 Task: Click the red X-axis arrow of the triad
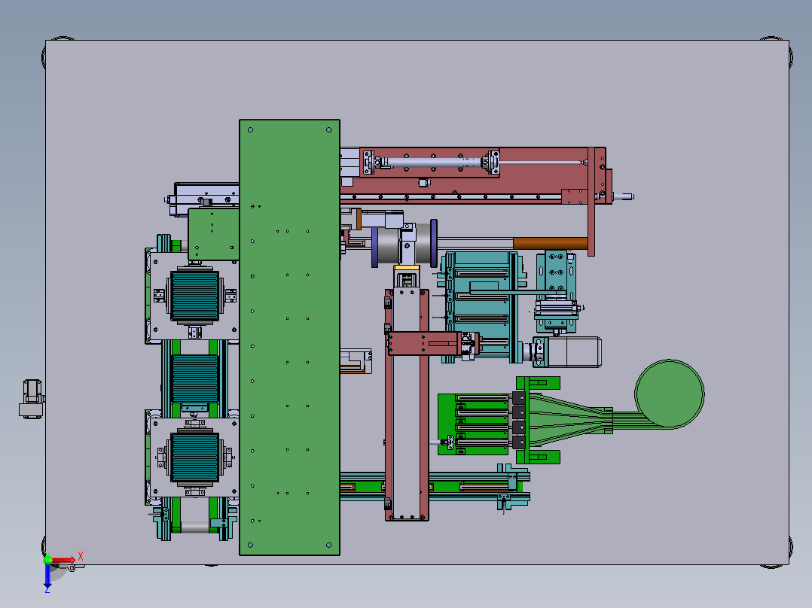[63, 560]
